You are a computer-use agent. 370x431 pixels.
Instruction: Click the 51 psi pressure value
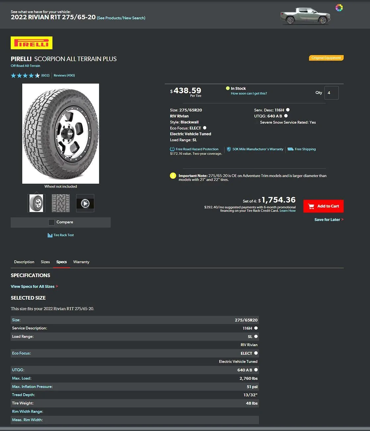[252, 387]
